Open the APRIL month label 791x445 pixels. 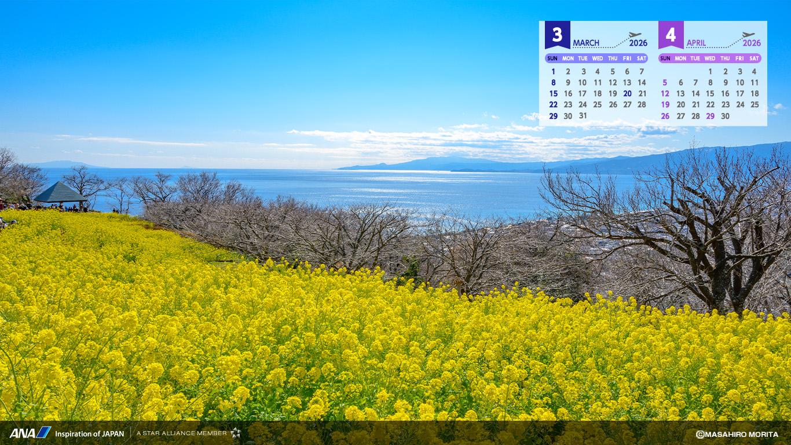[696, 43]
